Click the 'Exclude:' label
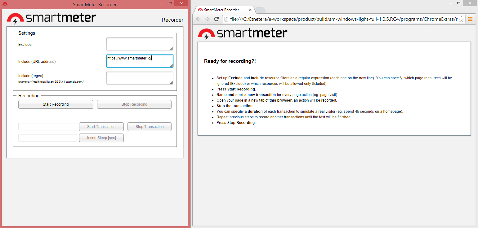478x228 pixels. (x=25, y=45)
